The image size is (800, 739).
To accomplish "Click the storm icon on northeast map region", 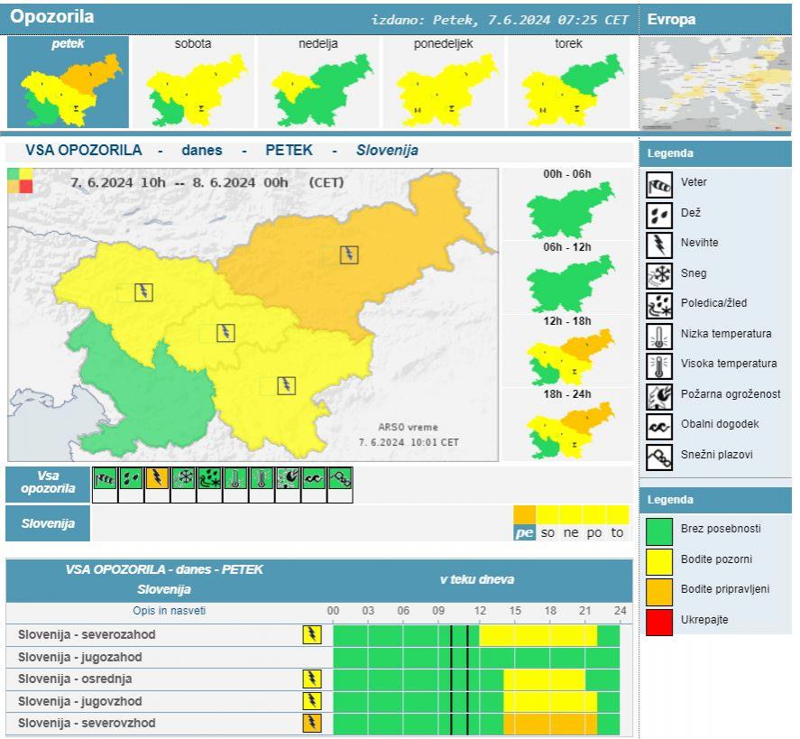I will pyautogui.click(x=349, y=254).
